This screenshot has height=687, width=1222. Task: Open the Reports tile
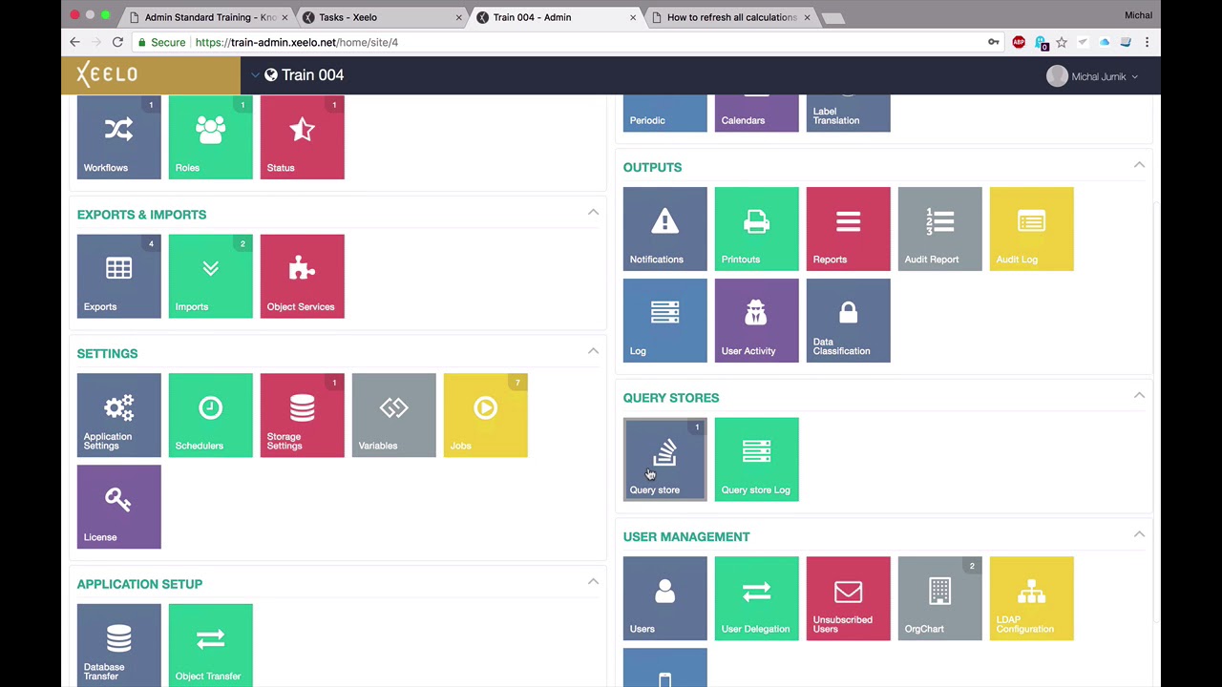(x=848, y=229)
